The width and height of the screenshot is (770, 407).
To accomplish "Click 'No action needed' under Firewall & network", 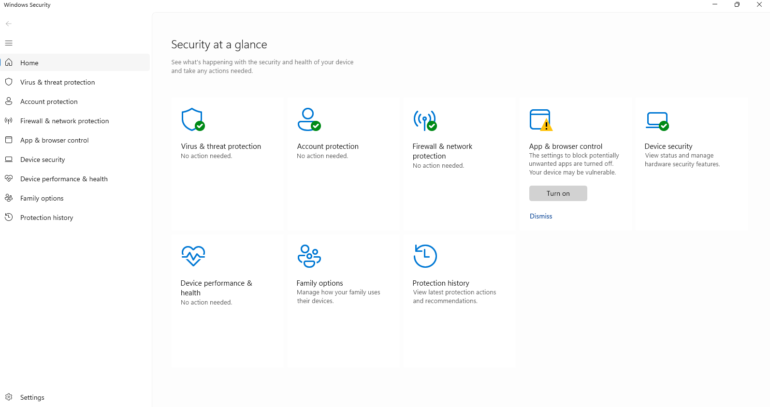I will pyautogui.click(x=438, y=165).
